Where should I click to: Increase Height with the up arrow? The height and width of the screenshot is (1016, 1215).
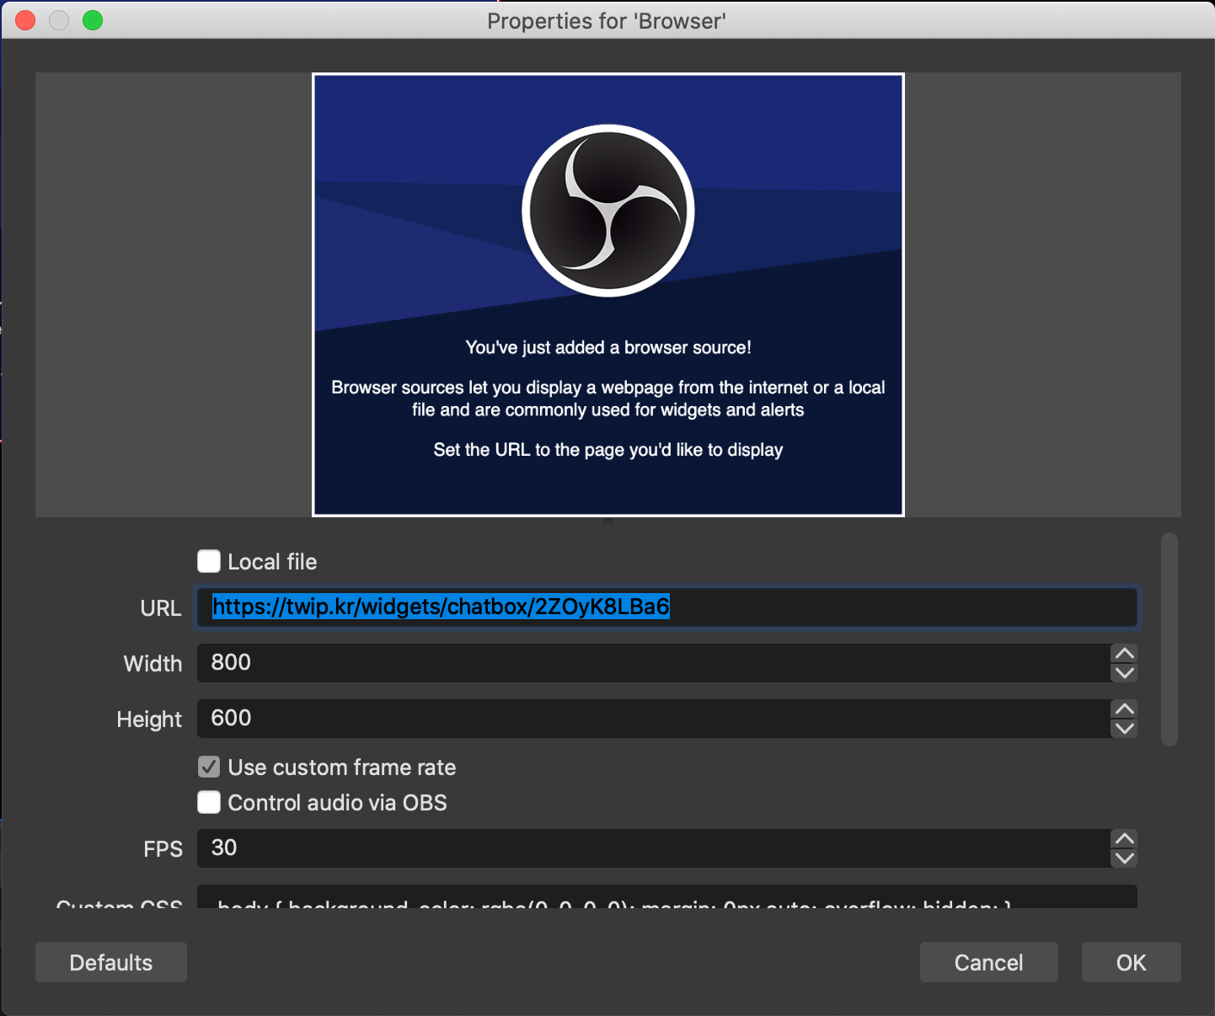(1124, 709)
